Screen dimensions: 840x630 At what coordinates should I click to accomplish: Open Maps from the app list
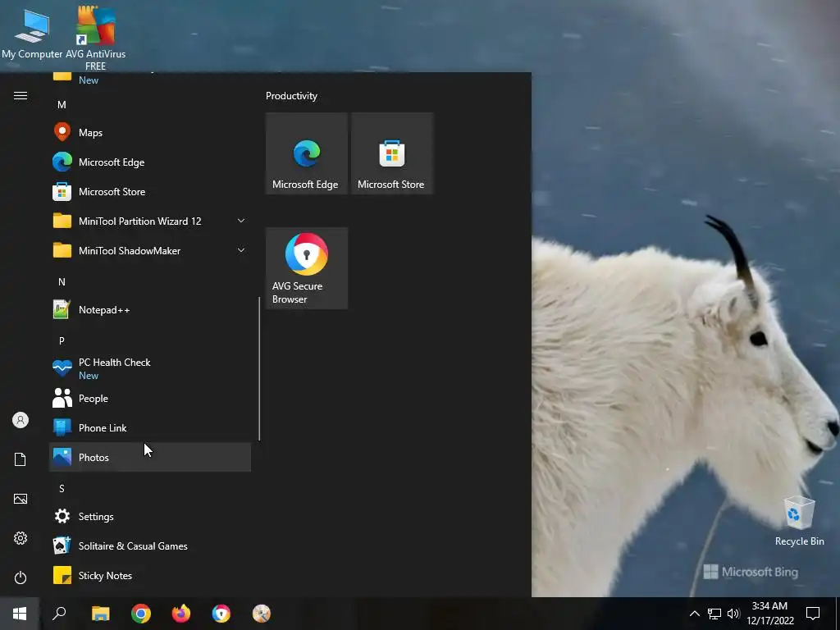(150, 132)
